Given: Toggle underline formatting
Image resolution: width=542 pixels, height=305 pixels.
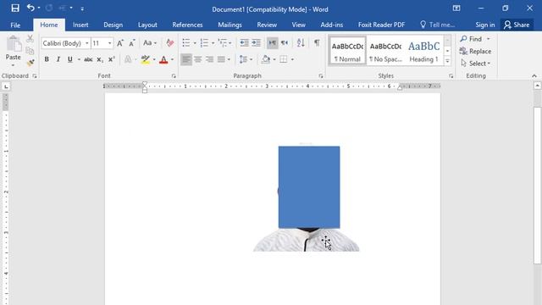Looking at the screenshot, I should (x=70, y=59).
